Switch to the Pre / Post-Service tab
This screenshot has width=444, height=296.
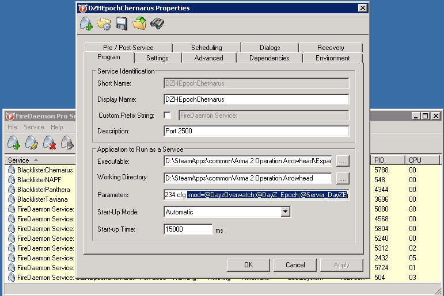click(128, 48)
